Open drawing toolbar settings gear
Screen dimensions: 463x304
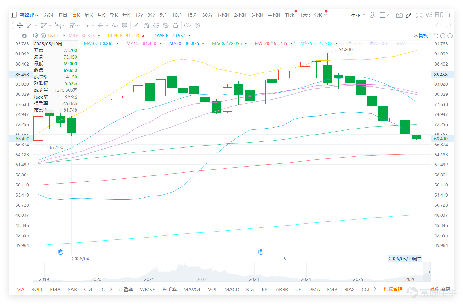(197, 26)
